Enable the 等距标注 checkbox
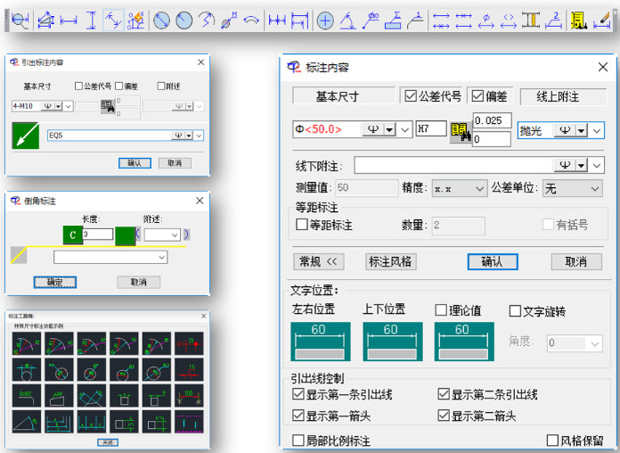The height and width of the screenshot is (453, 620). (x=301, y=225)
